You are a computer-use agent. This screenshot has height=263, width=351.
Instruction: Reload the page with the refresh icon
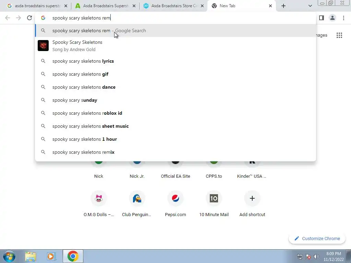coord(29,18)
